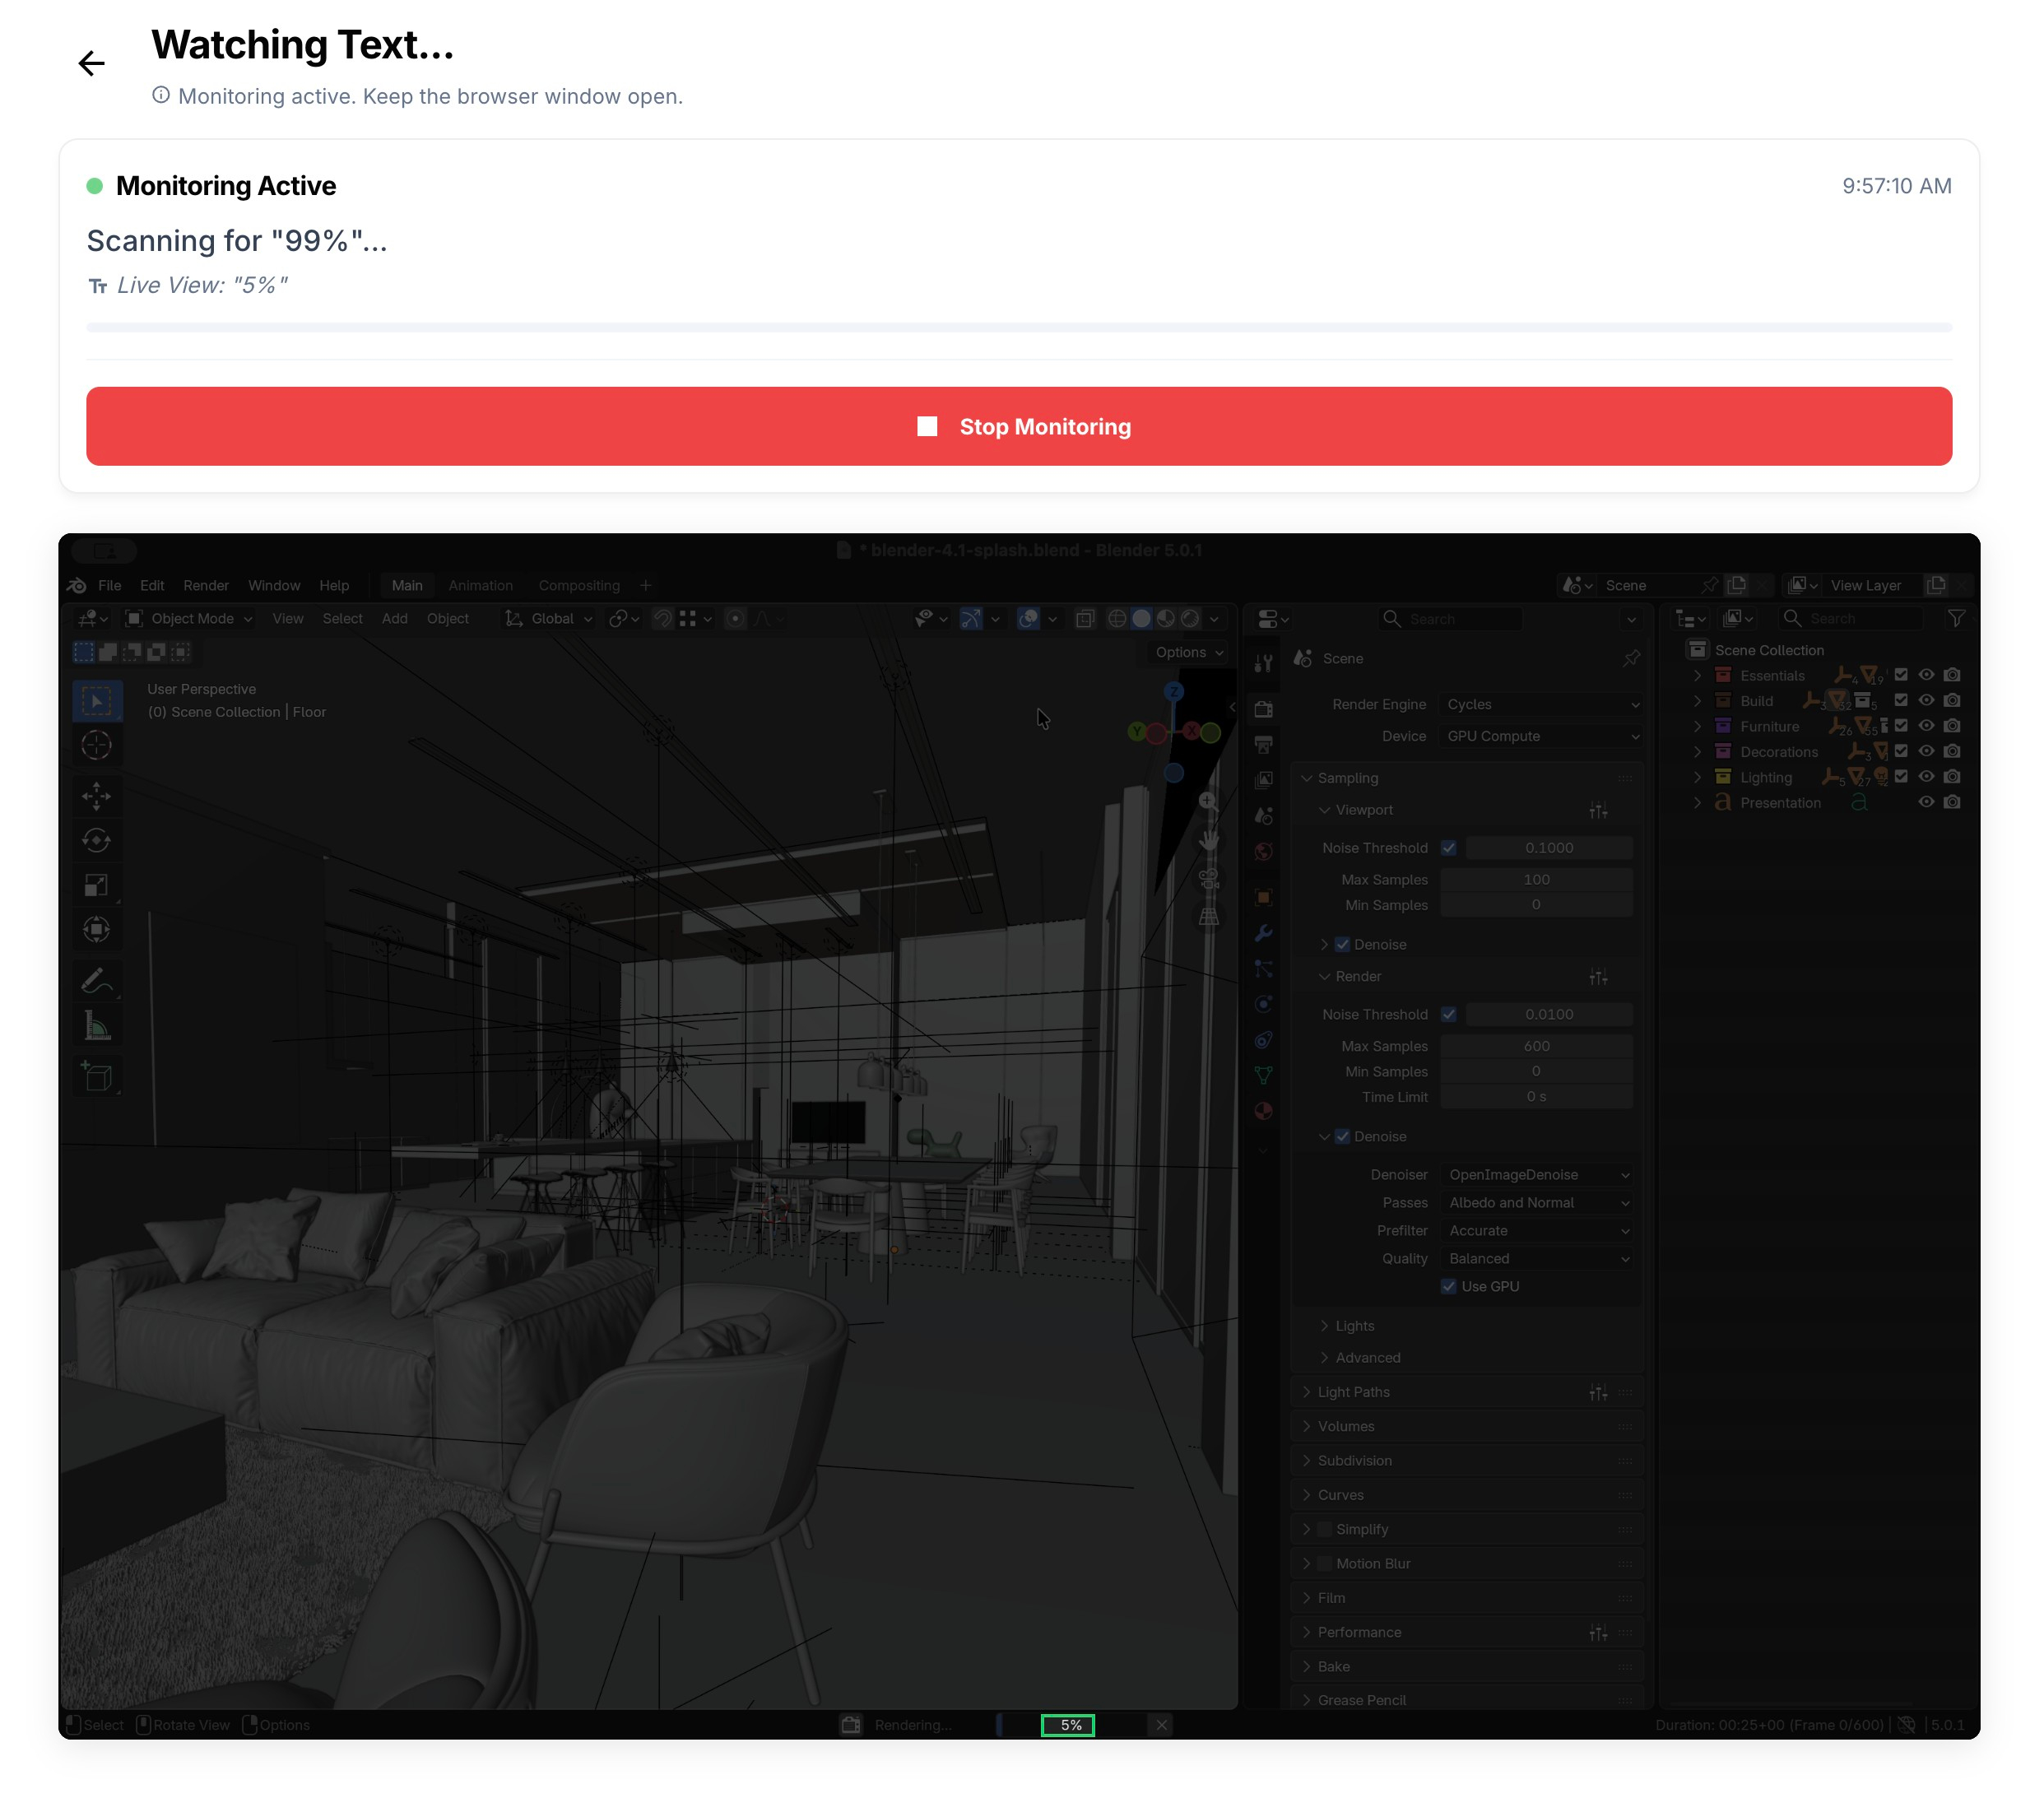Expand the Light Paths section
Image resolution: width=2044 pixels, height=1812 pixels.
click(x=1352, y=1391)
